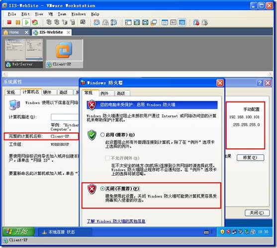
Task: Click the Client-XP computer name value
Action: [x=60, y=136]
